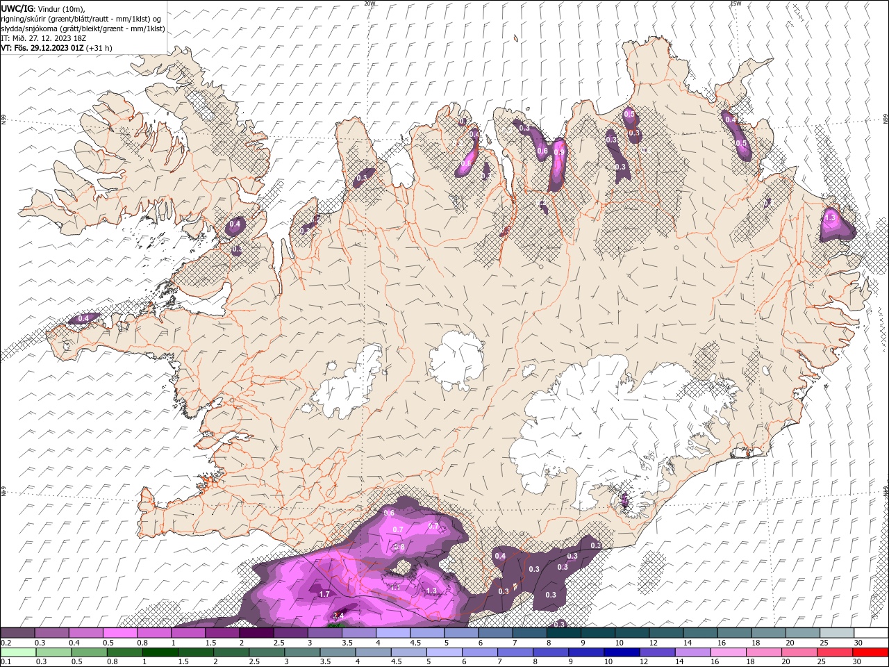Click the purple snow patch on Snæfellsnes labelled 0.4

(x=83, y=318)
